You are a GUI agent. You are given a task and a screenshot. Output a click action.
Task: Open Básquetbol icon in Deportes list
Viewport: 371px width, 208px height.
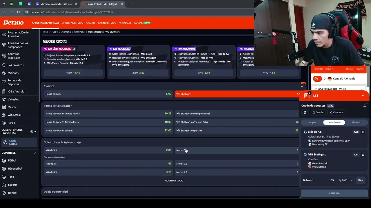click(x=4, y=168)
